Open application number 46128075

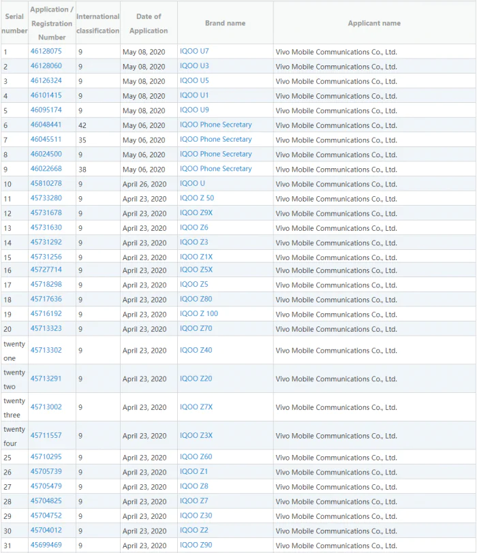pyautogui.click(x=46, y=51)
